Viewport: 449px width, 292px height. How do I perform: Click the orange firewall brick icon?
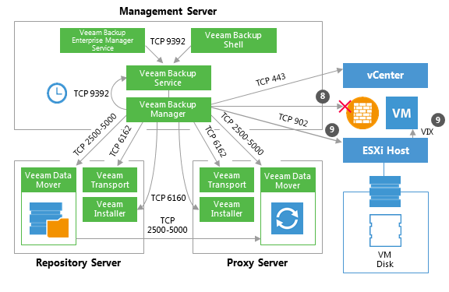(x=362, y=113)
